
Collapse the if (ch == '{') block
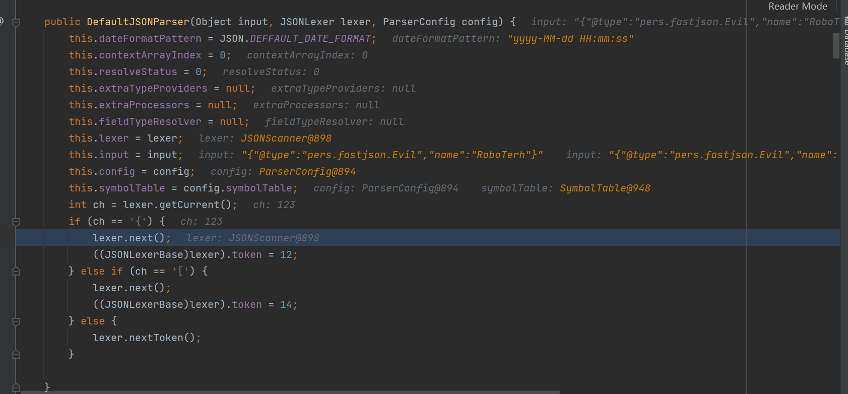pyautogui.click(x=16, y=222)
